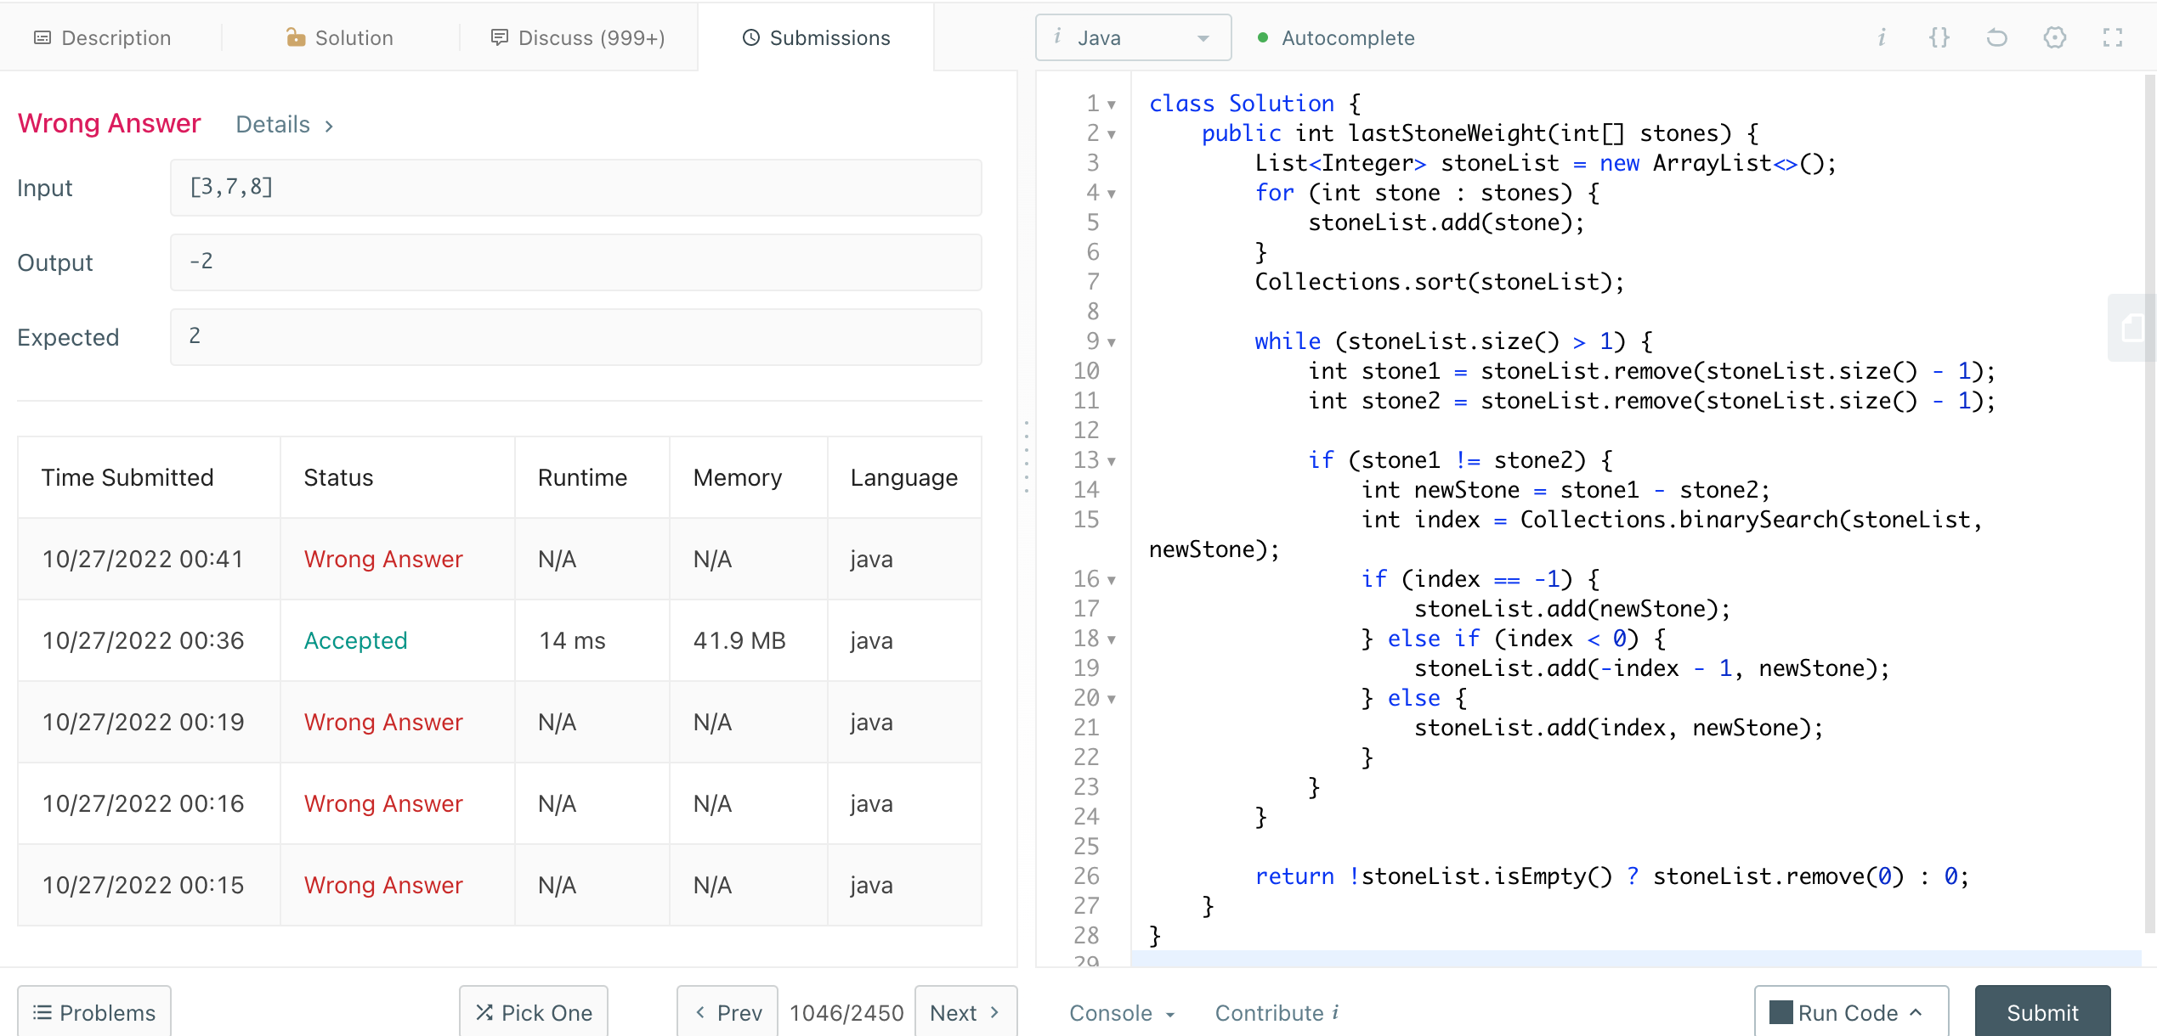Collapse fold arrow at line 13
Image resolution: width=2157 pixels, height=1036 pixels.
point(1112,462)
